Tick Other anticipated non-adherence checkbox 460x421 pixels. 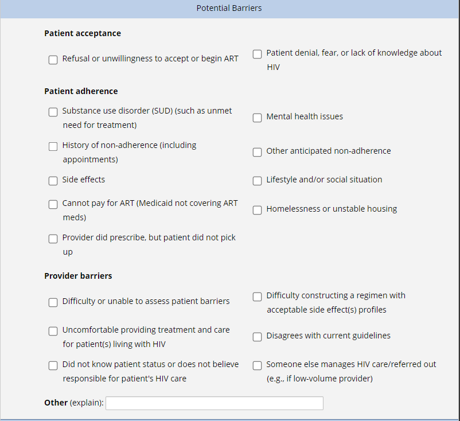tap(258, 152)
